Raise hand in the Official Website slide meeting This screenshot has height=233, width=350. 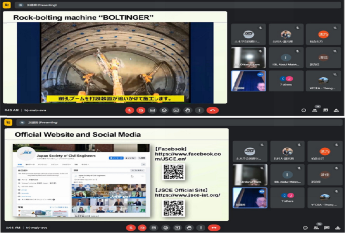pyautogui.click(x=189, y=228)
